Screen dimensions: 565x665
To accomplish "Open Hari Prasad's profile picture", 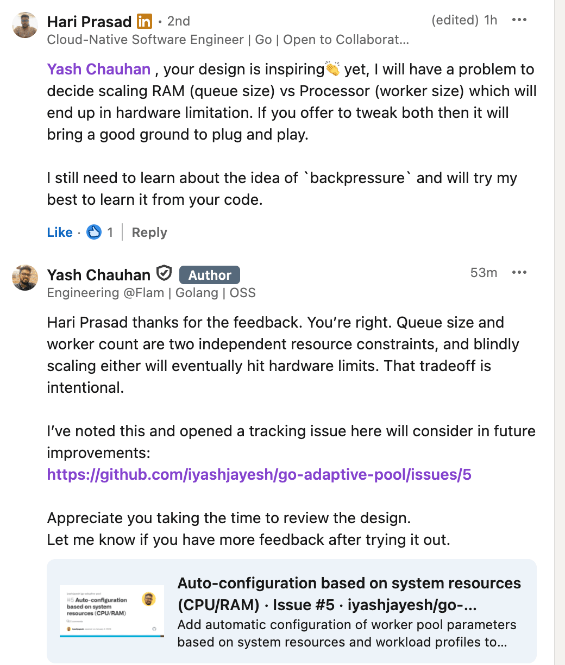I will tap(25, 25).
